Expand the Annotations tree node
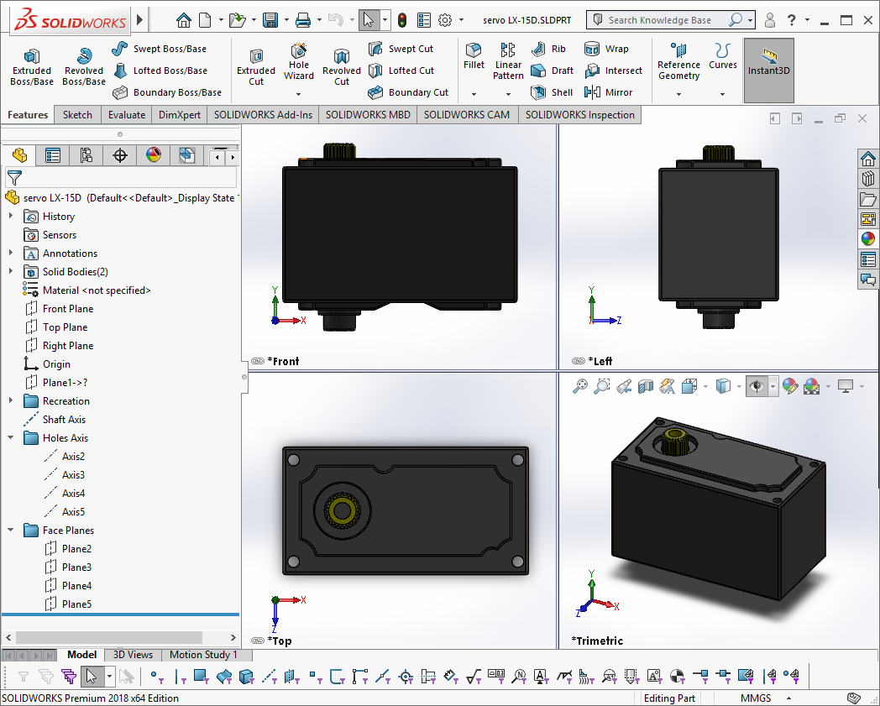Image resolution: width=880 pixels, height=706 pixels. point(11,254)
